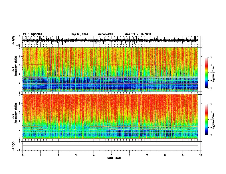
Task: Click the "-3" label atop the ch.1 color bar
Action: (x=210, y=57)
